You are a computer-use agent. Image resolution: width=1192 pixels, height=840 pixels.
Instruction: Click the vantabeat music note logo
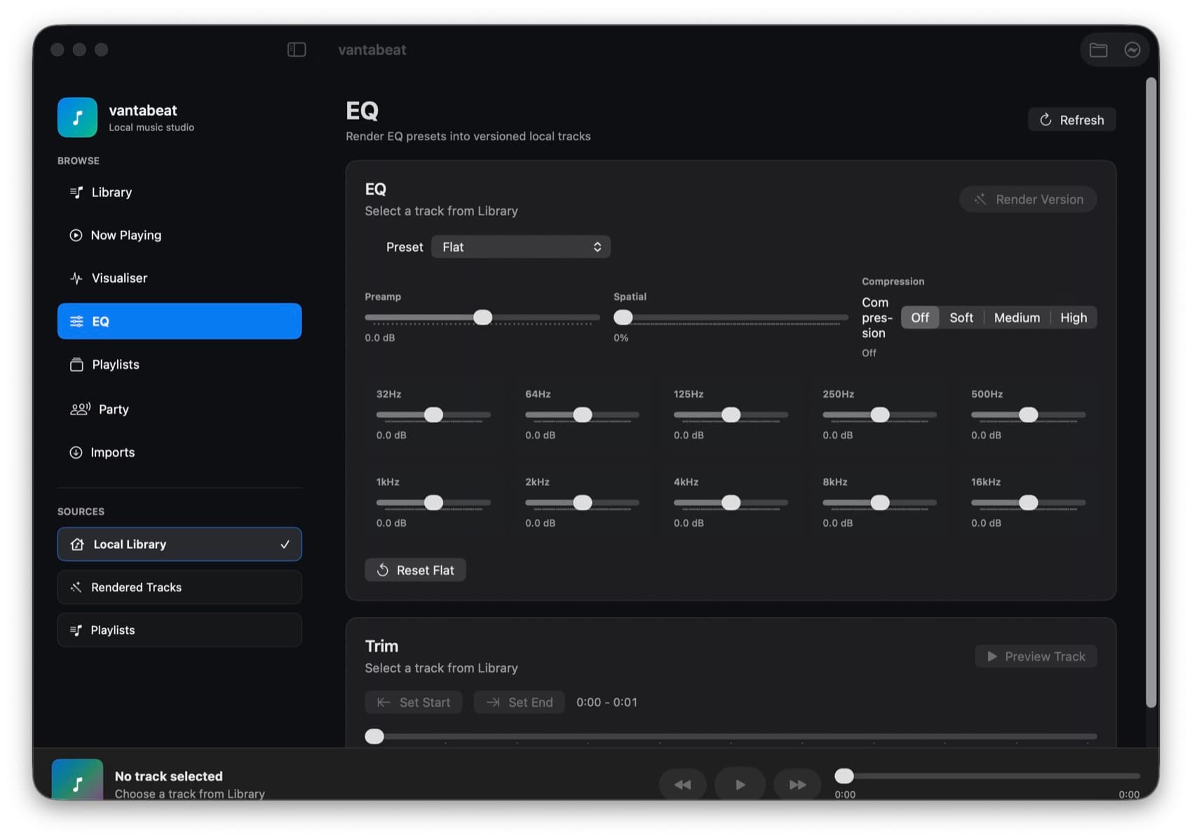pyautogui.click(x=77, y=117)
